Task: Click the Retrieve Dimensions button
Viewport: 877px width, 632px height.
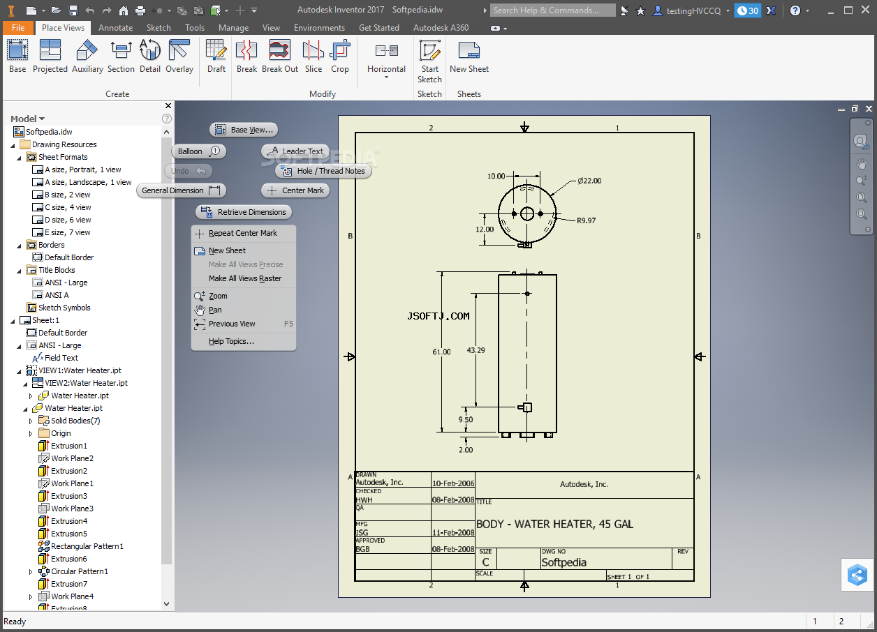Action: click(244, 212)
